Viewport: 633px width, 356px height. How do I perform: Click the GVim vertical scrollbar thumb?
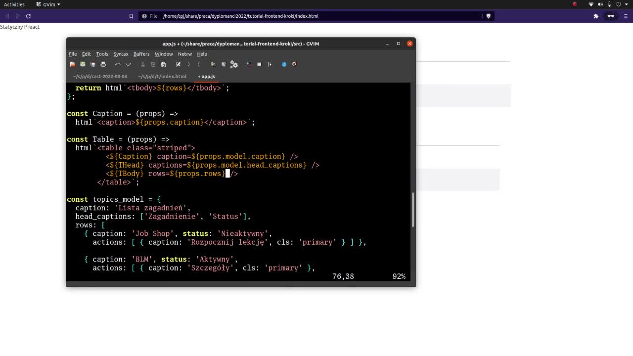(x=413, y=209)
